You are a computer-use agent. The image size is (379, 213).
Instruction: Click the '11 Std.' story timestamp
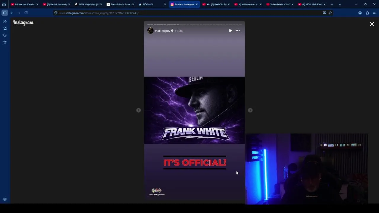[179, 31]
